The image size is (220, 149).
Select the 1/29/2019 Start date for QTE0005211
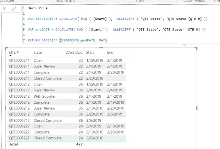tap(95, 60)
